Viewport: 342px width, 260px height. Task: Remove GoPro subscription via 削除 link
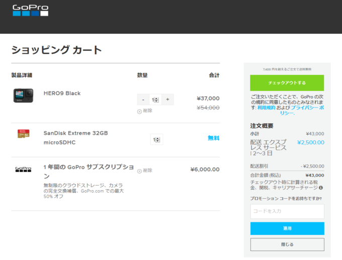click(145, 170)
